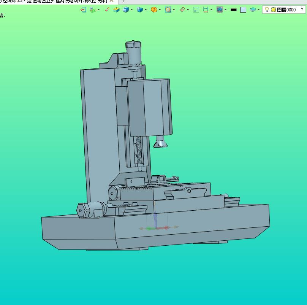Toggle the layer lightbulb visibility icon

click(x=267, y=10)
